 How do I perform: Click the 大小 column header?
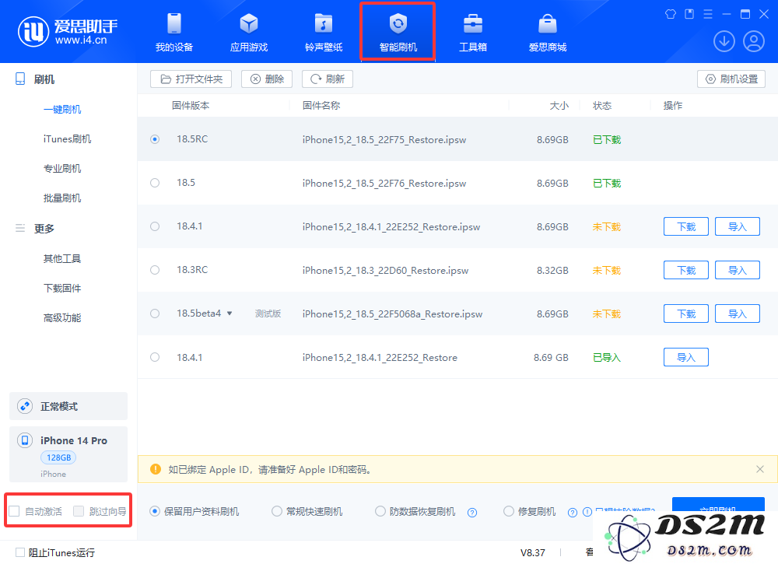(559, 106)
